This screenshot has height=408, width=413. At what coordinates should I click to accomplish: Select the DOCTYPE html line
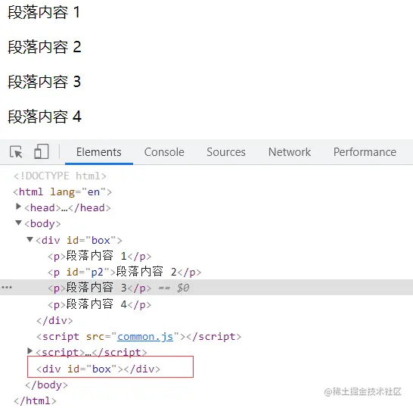click(60, 176)
